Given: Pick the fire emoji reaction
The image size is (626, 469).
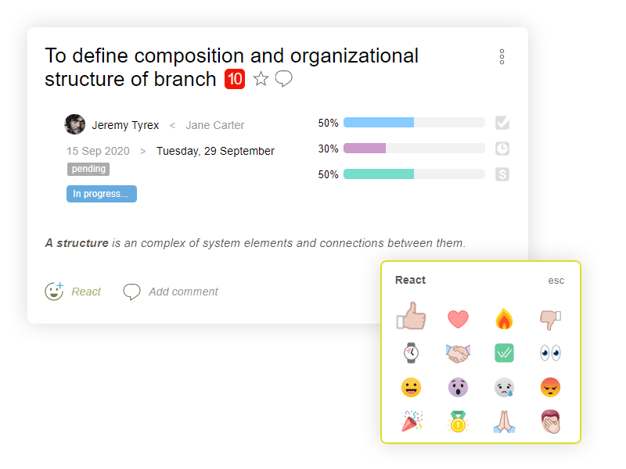Looking at the screenshot, I should [504, 319].
